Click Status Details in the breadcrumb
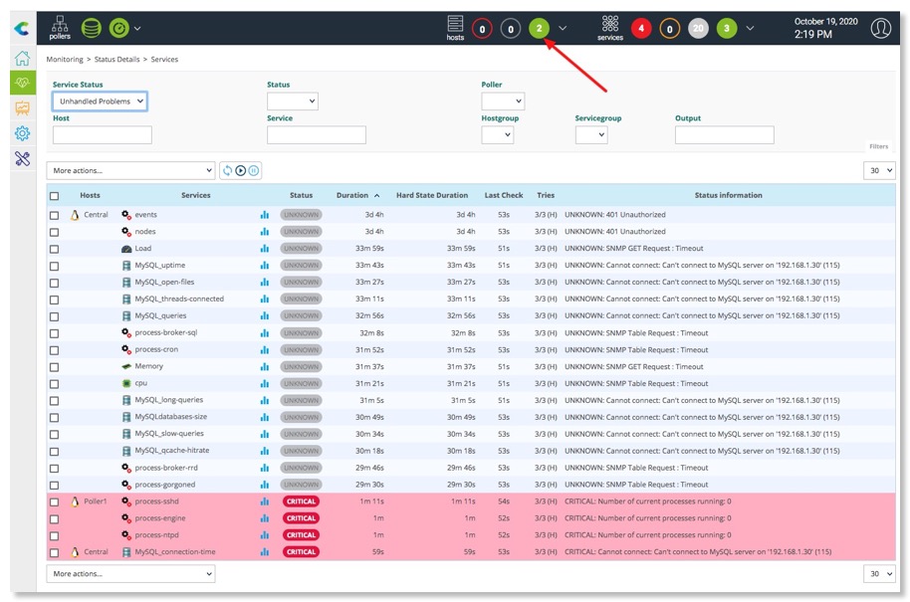Image resolution: width=910 pixels, height=602 pixels. click(x=116, y=60)
